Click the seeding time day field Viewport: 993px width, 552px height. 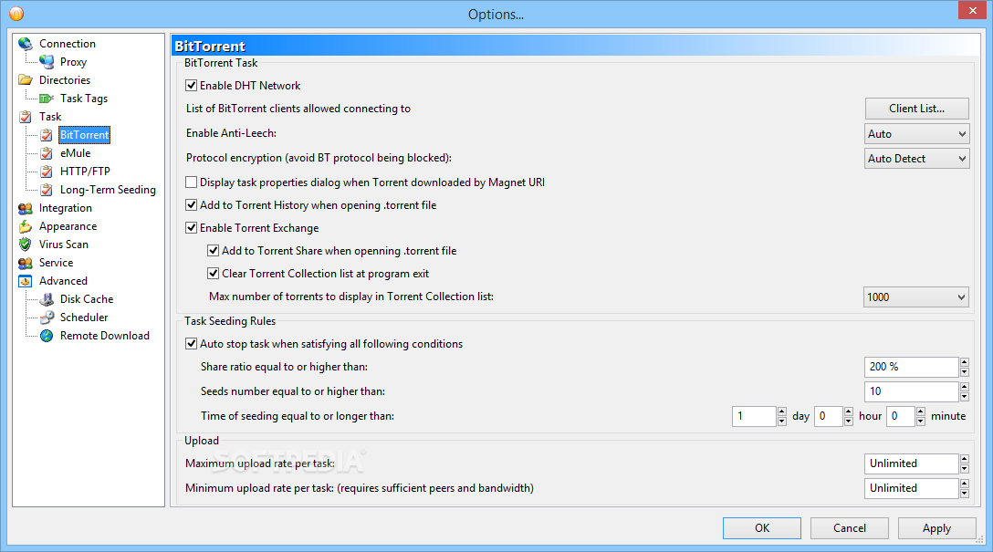754,417
